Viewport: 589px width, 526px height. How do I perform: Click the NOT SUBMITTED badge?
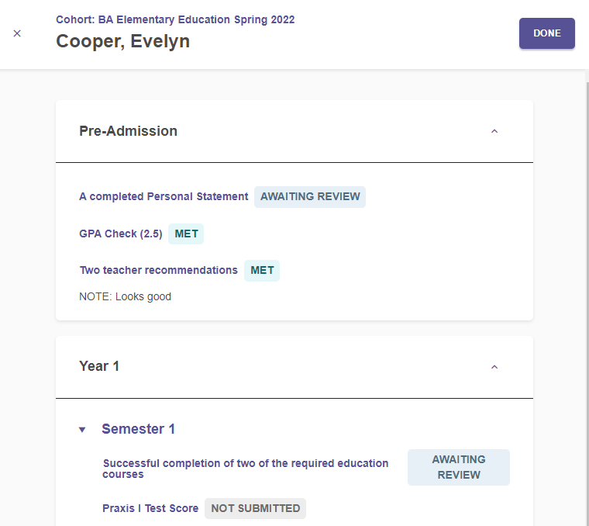(x=256, y=508)
